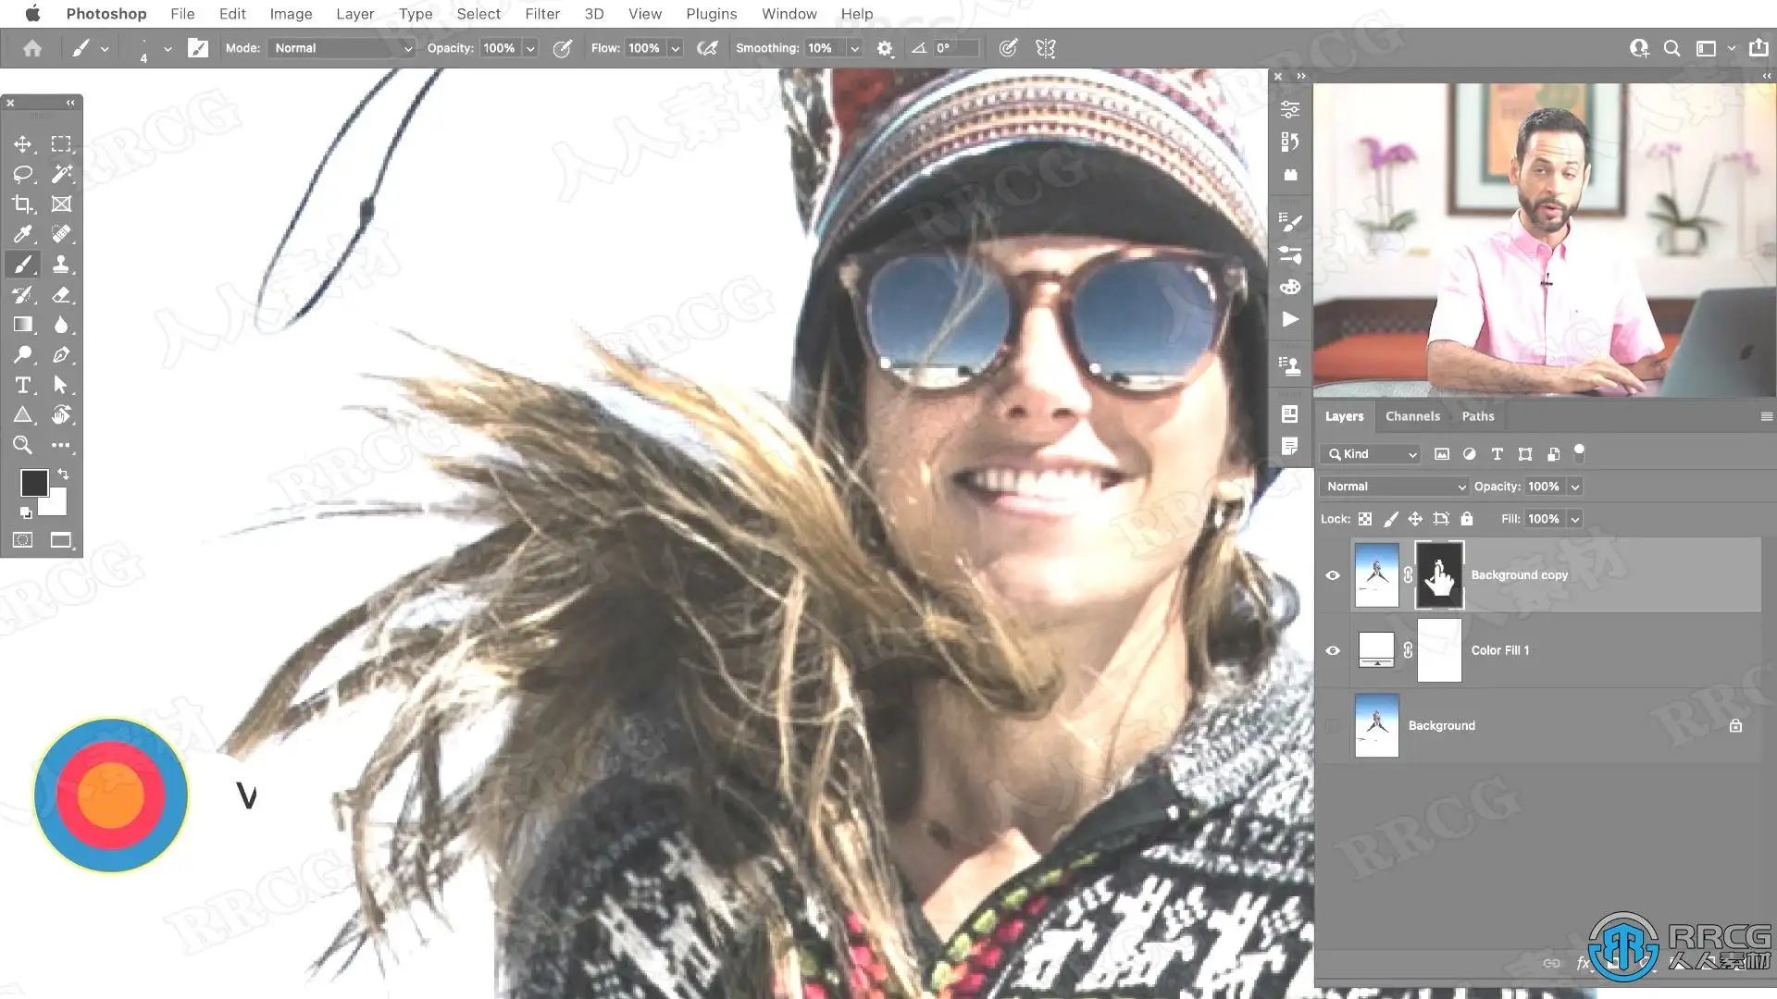Enable airbrush-style build-up effects
The height and width of the screenshot is (999, 1777).
pyautogui.click(x=708, y=48)
